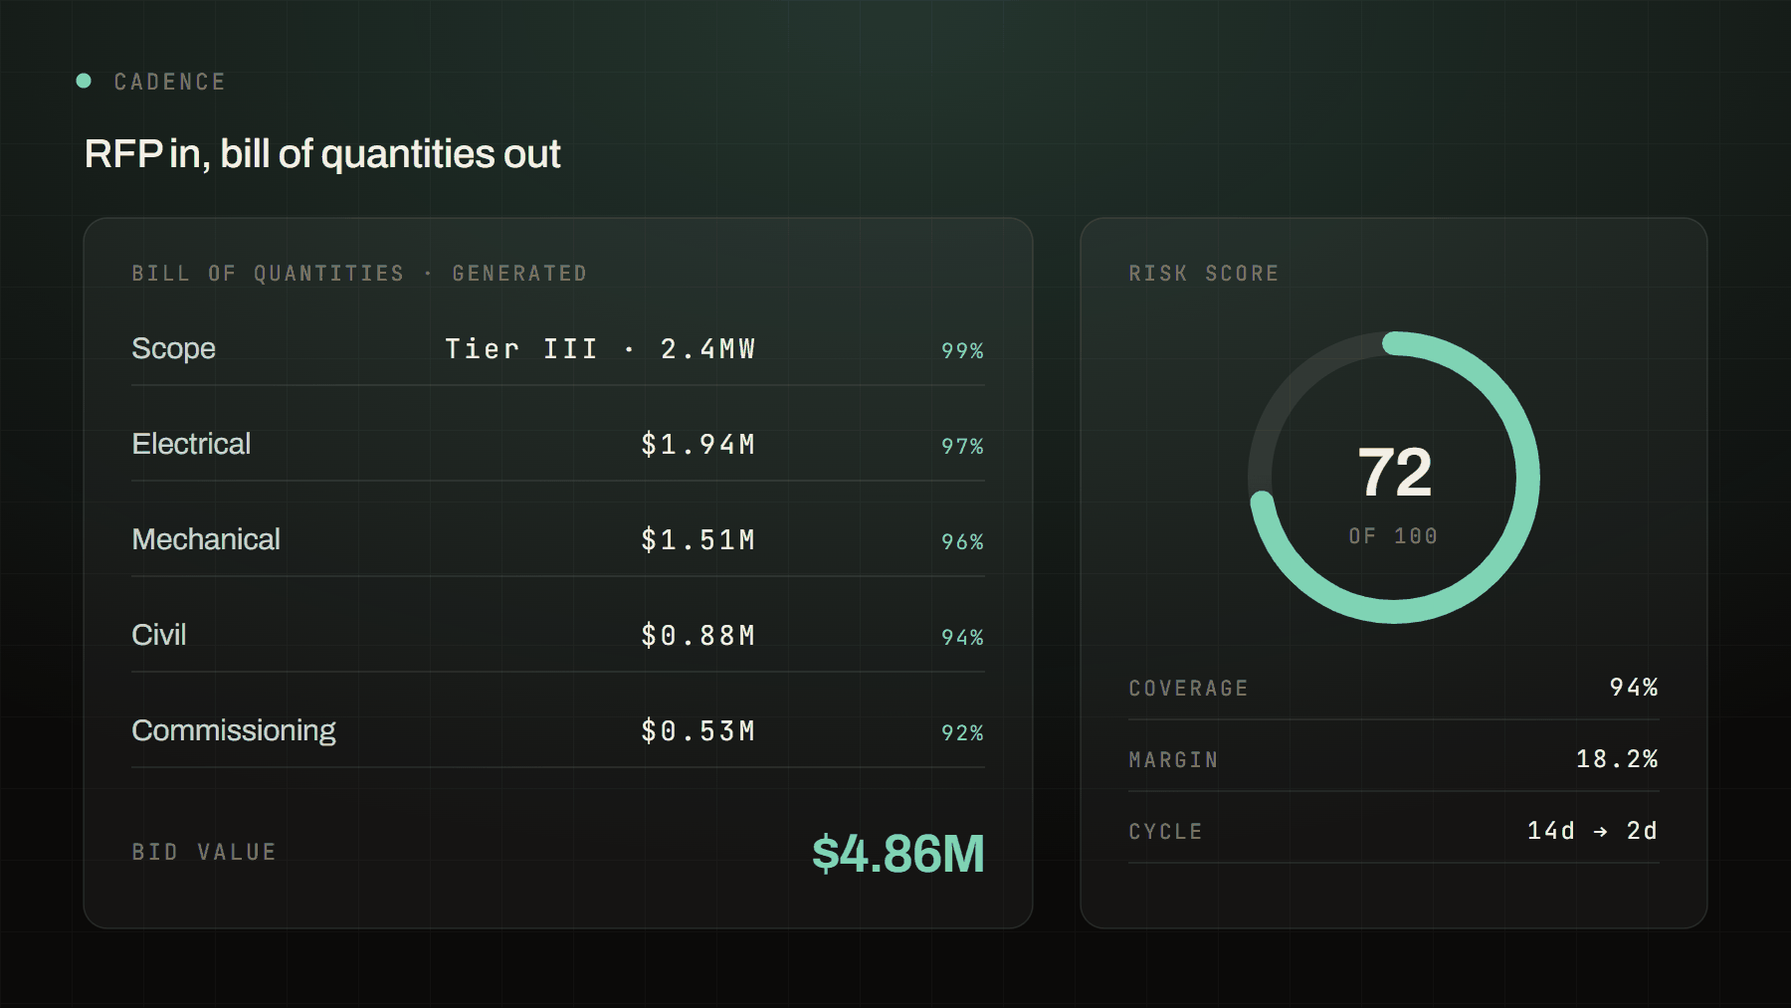Select the Scope row label
The width and height of the screenshot is (1791, 1008).
173,348
